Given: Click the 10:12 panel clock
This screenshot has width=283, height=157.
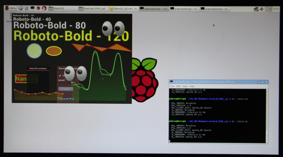Looking at the screenshot, I should click(x=276, y=9).
